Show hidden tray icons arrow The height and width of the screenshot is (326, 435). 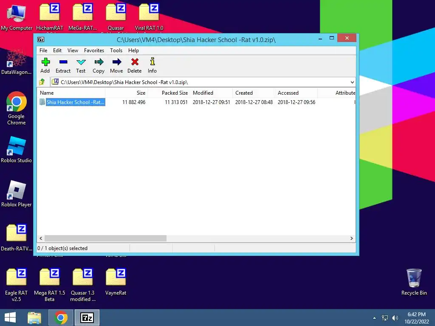[x=374, y=318]
